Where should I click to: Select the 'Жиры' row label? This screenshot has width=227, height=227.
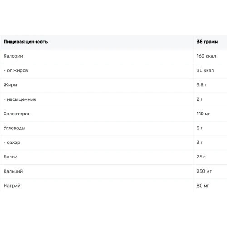tap(10, 85)
